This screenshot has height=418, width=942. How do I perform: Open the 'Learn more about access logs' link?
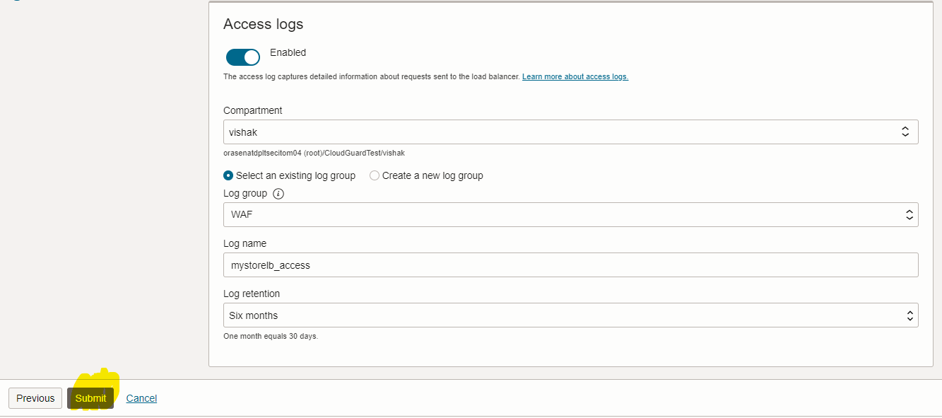(575, 76)
